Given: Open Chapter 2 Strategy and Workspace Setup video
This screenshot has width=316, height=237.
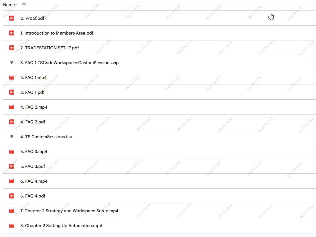Looking at the screenshot, I should (x=69, y=211).
